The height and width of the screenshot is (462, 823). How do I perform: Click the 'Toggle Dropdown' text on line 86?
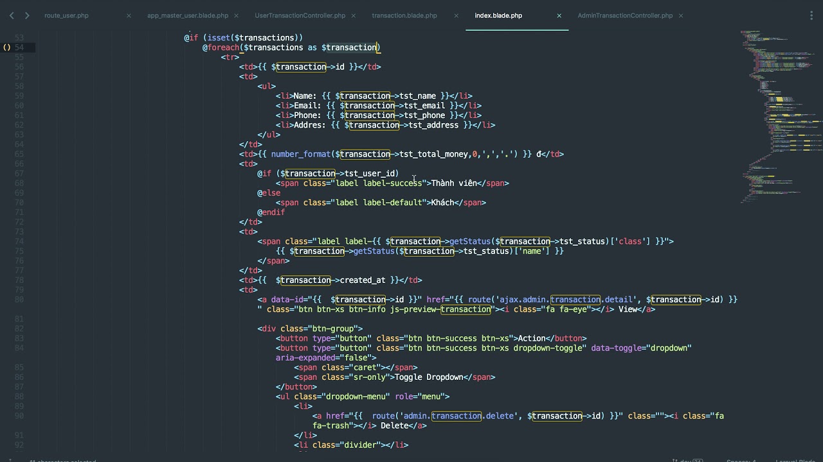[x=429, y=377]
